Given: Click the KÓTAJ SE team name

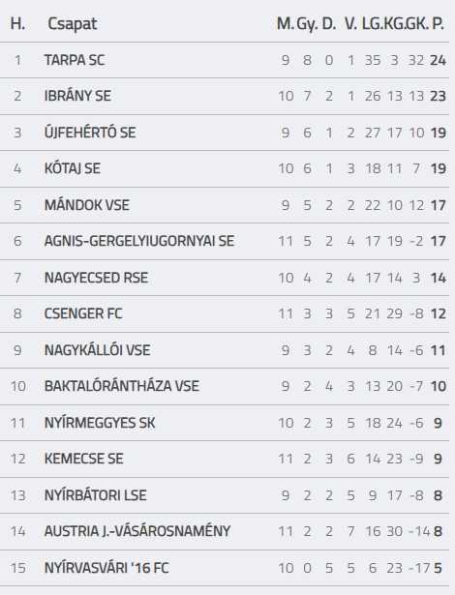Looking at the screenshot, I should tap(73, 168).
